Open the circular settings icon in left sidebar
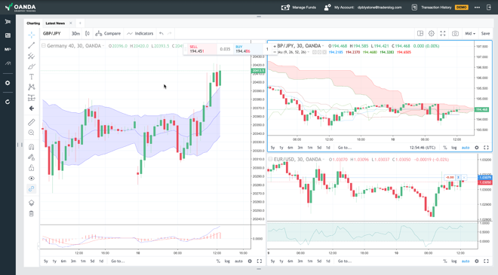The image size is (498, 275). pyautogui.click(x=8, y=83)
